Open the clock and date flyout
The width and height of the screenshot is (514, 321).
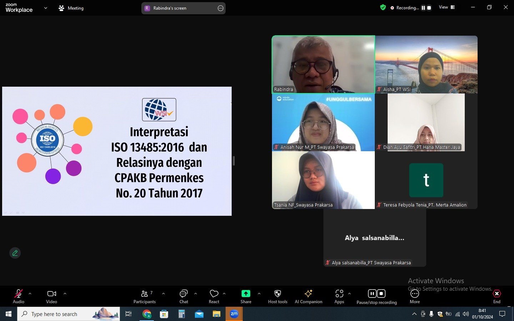click(483, 314)
